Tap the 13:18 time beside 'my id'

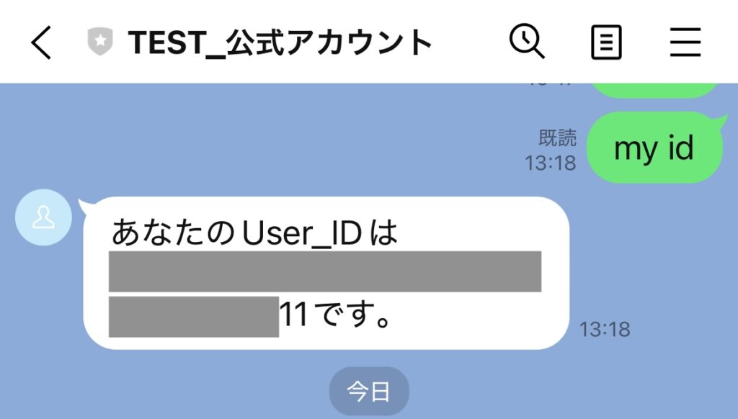(x=550, y=163)
